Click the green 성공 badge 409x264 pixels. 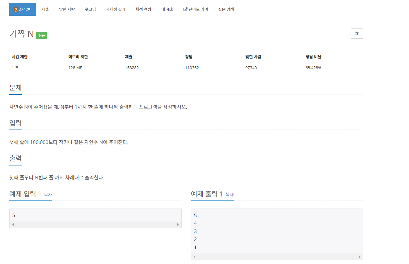tap(42, 36)
